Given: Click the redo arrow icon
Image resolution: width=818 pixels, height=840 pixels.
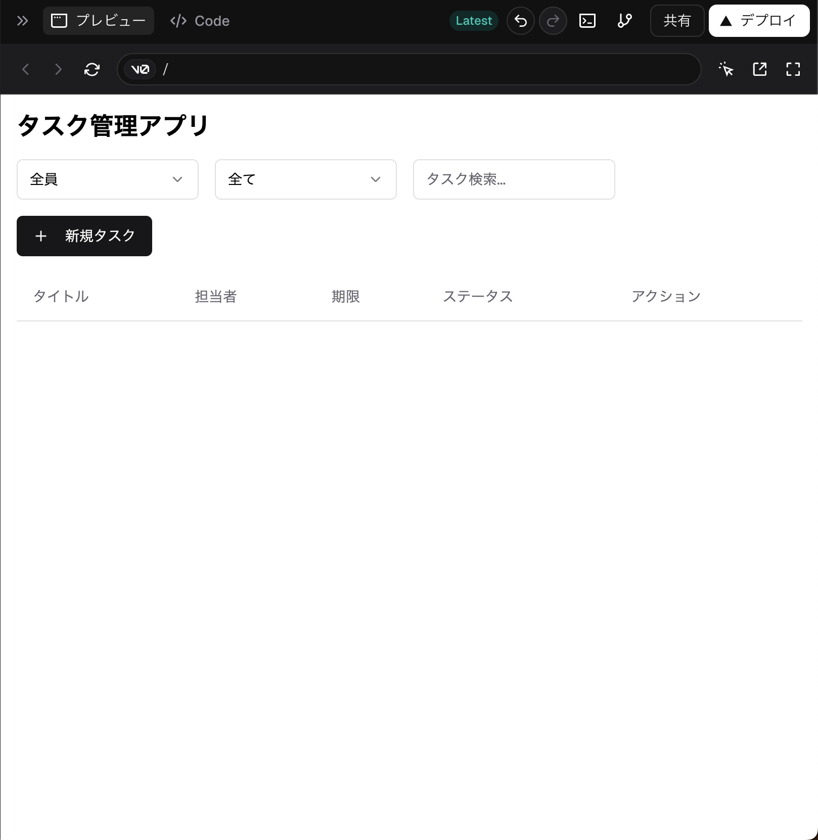Looking at the screenshot, I should [553, 21].
